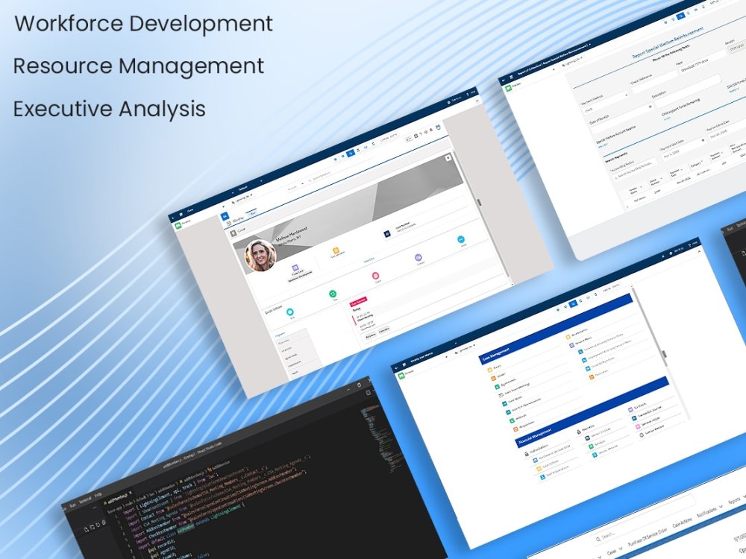Click the yellow icon below the client name
The image size is (746, 559).
336,250
